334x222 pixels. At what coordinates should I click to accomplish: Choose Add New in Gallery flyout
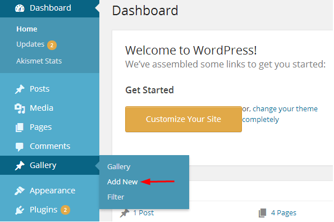pyautogui.click(x=122, y=182)
